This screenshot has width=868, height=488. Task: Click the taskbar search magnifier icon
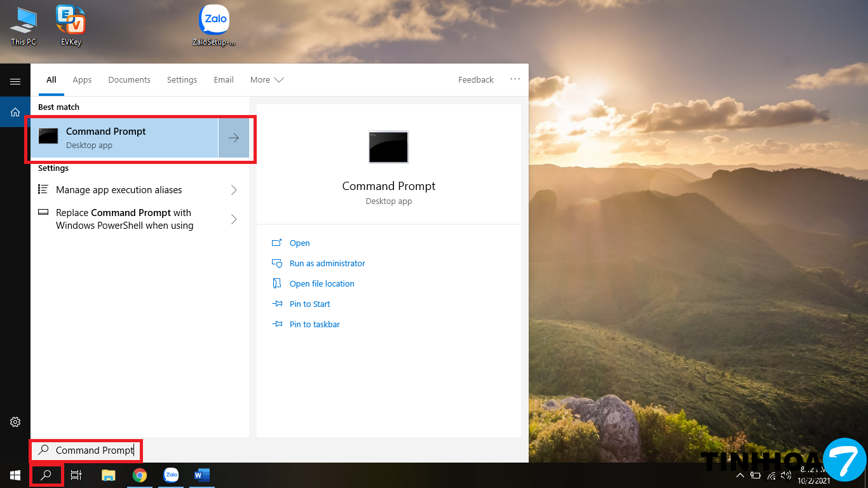46,475
